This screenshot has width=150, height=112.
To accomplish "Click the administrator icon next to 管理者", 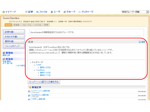I will (4, 53).
